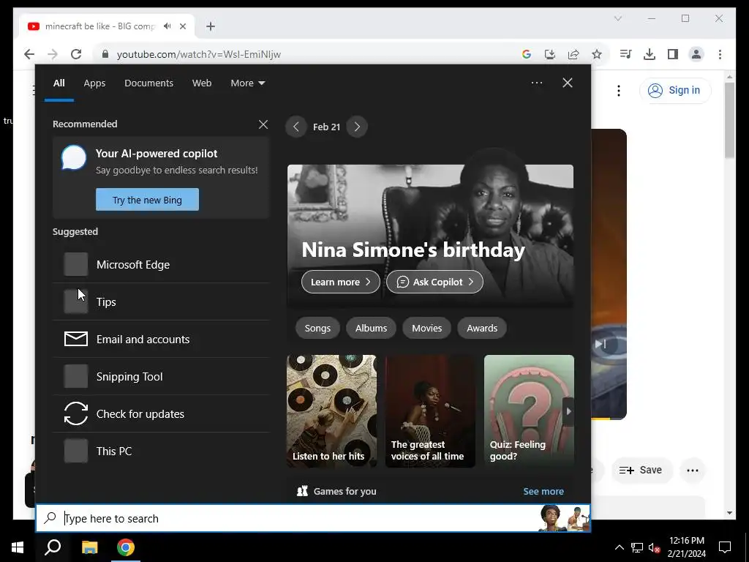Reload the YouTube page

pyautogui.click(x=76, y=54)
